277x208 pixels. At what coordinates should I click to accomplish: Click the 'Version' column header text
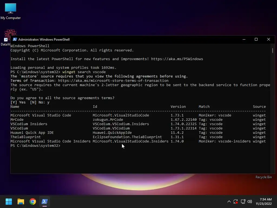coord(178,106)
